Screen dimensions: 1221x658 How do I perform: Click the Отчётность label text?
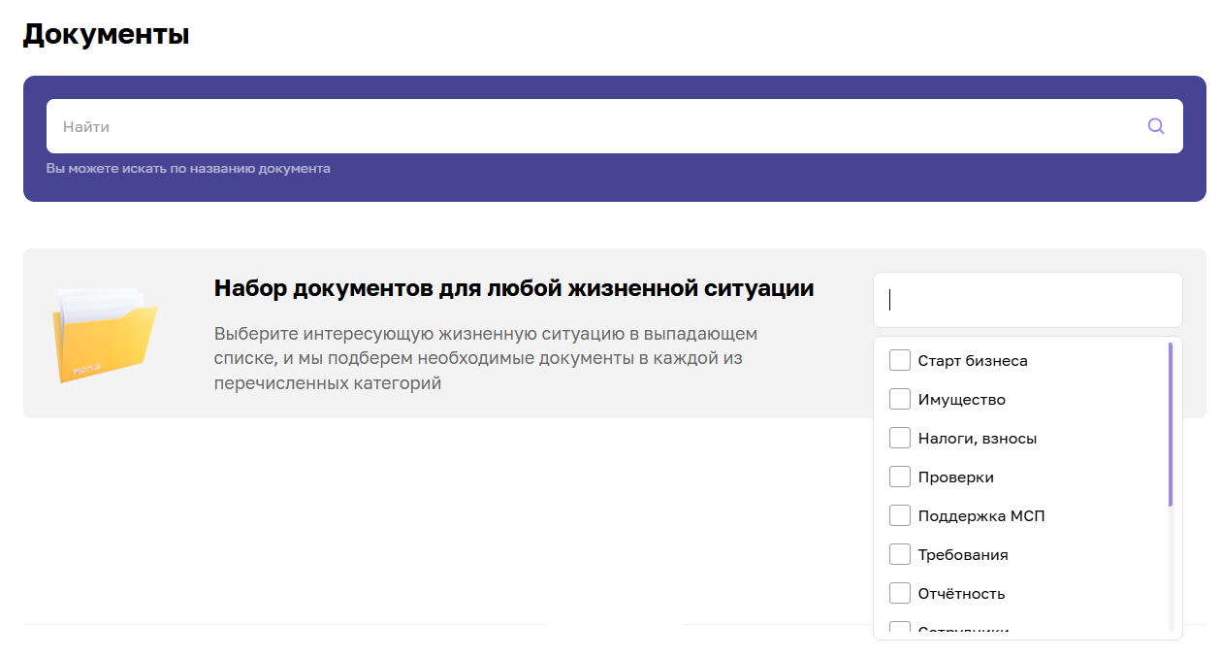pyautogui.click(x=962, y=594)
